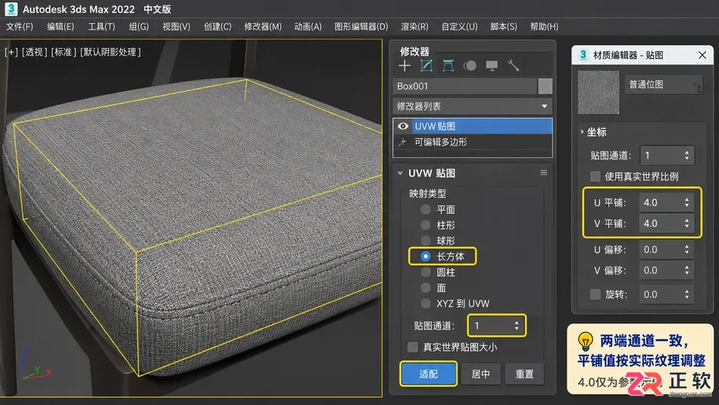719x405 pixels.
Task: Click the 居中 center button
Action: pos(480,374)
